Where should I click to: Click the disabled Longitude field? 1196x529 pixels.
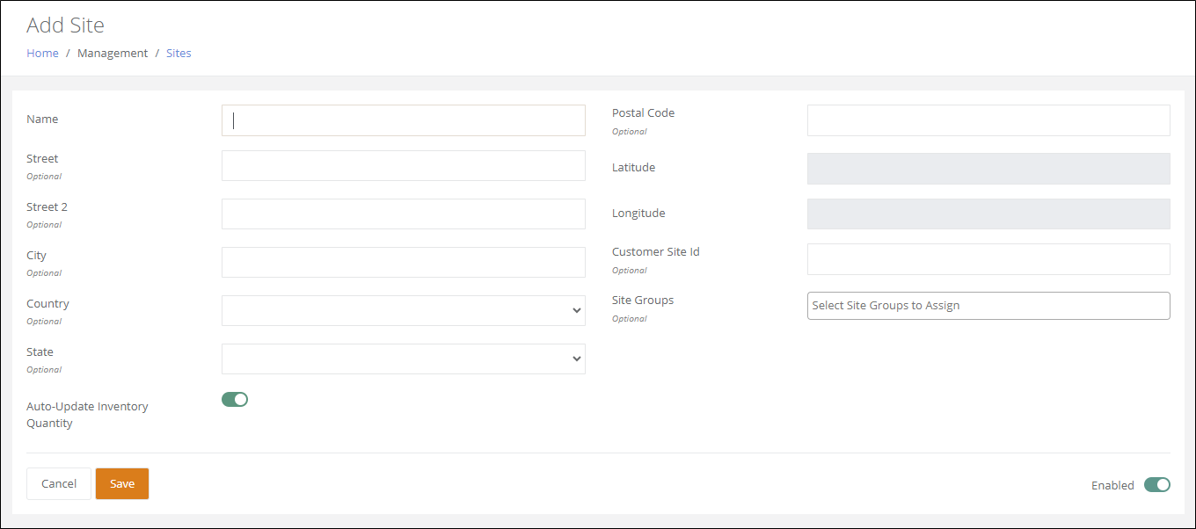[x=988, y=214]
